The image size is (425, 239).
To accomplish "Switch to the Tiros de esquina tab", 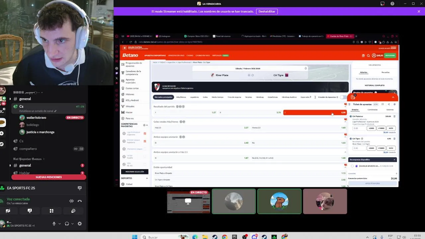I will (x=234, y=97).
